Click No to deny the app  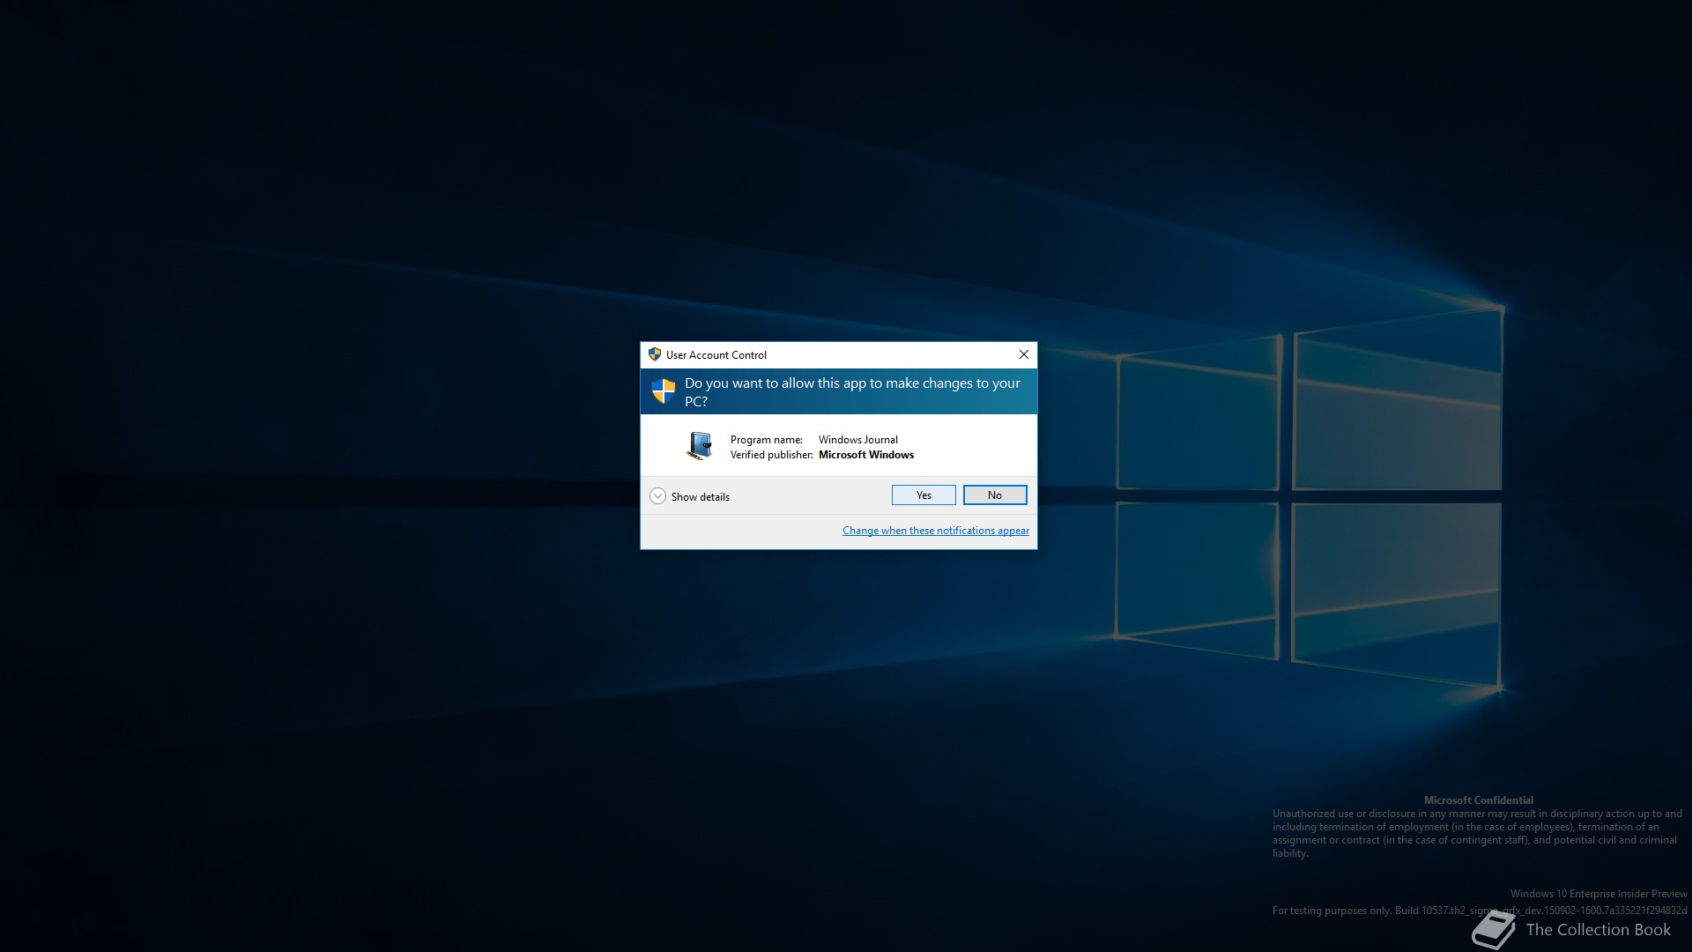(x=995, y=495)
